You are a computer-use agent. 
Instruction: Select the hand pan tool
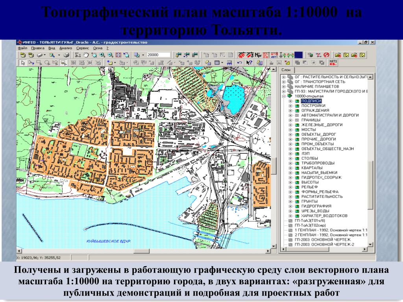[x=86, y=55]
